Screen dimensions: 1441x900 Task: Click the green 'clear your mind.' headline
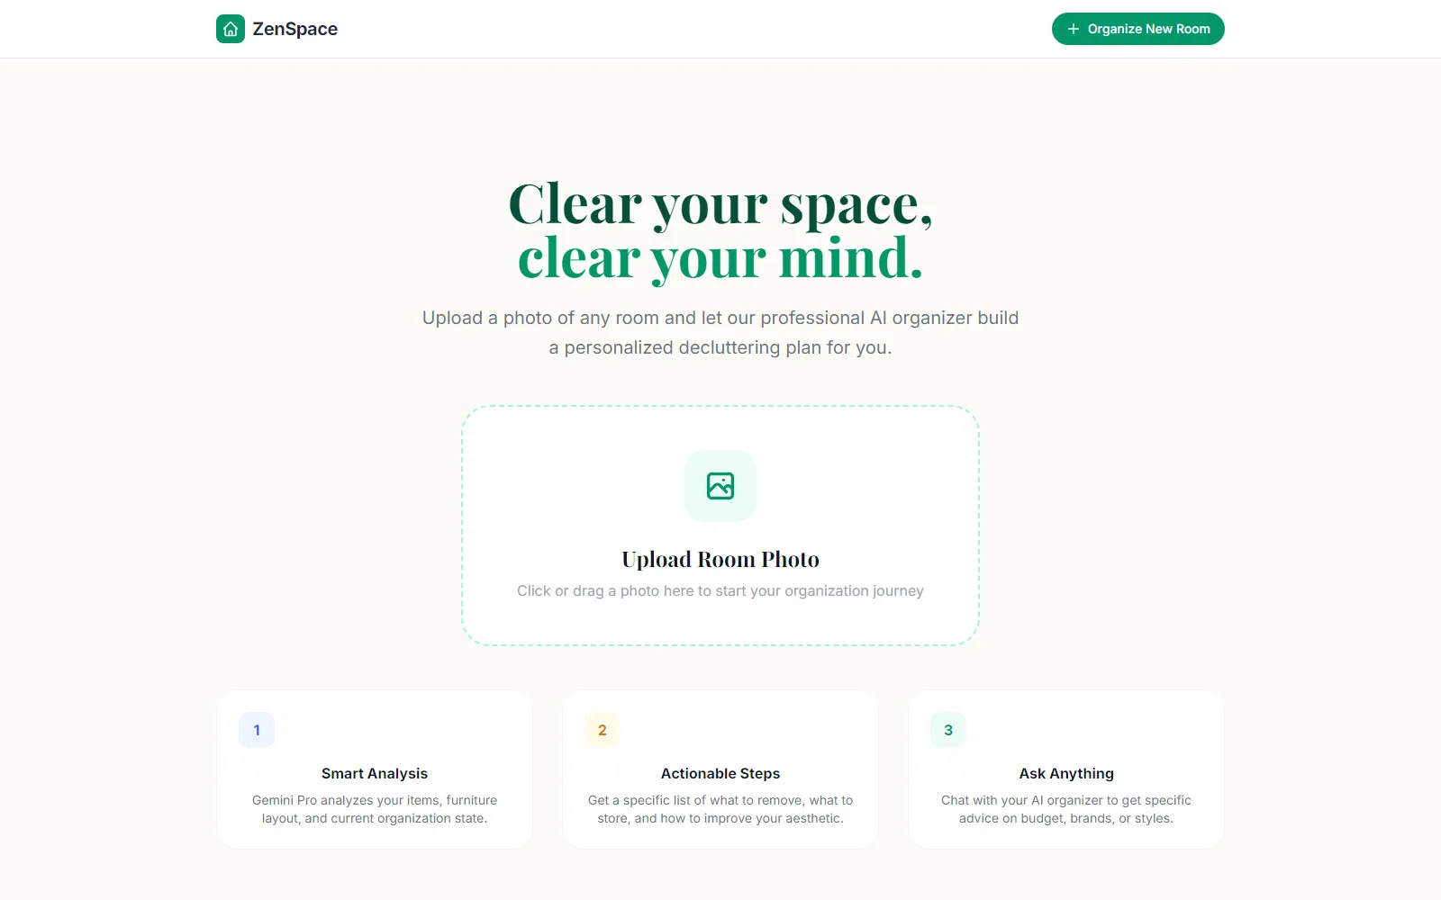[720, 258]
